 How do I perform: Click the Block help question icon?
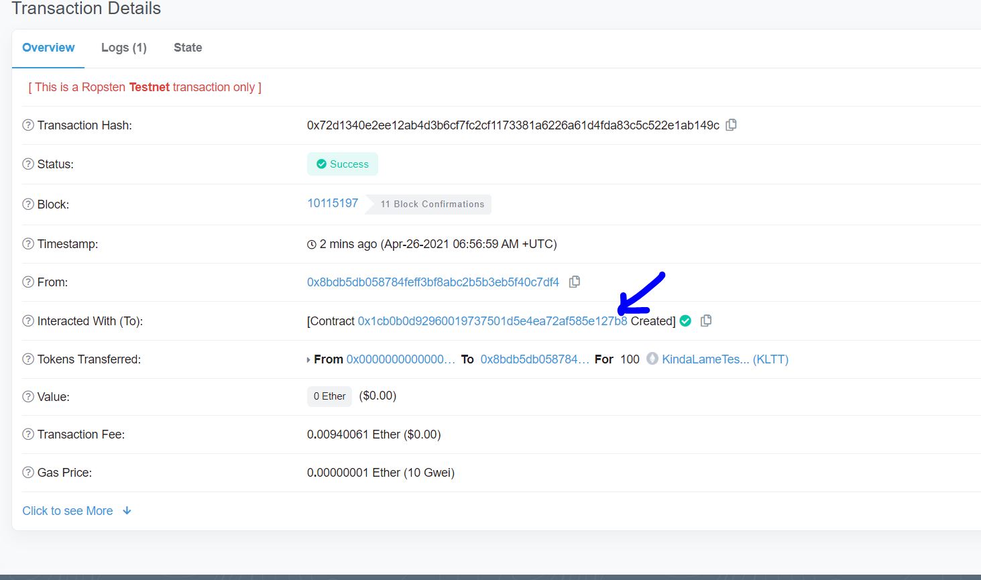28,205
